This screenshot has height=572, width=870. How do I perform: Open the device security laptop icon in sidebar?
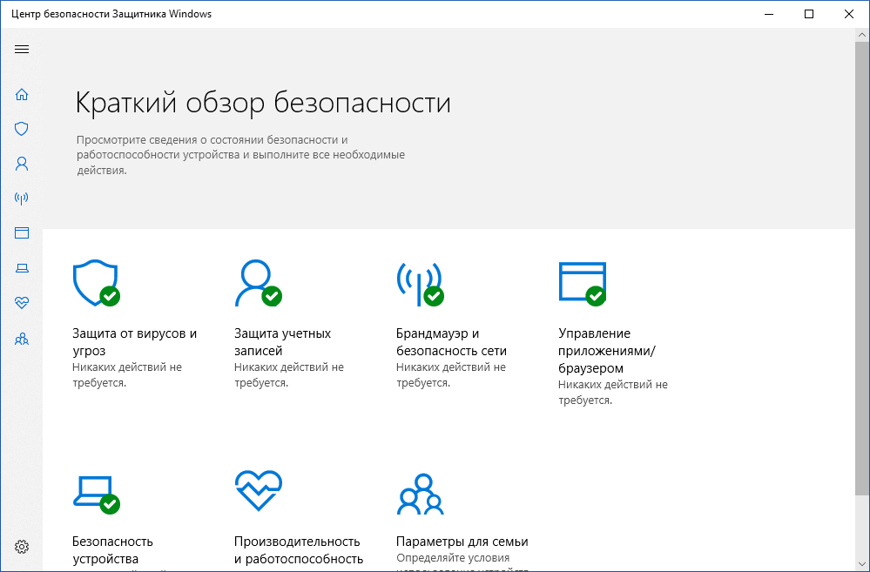coord(21,268)
